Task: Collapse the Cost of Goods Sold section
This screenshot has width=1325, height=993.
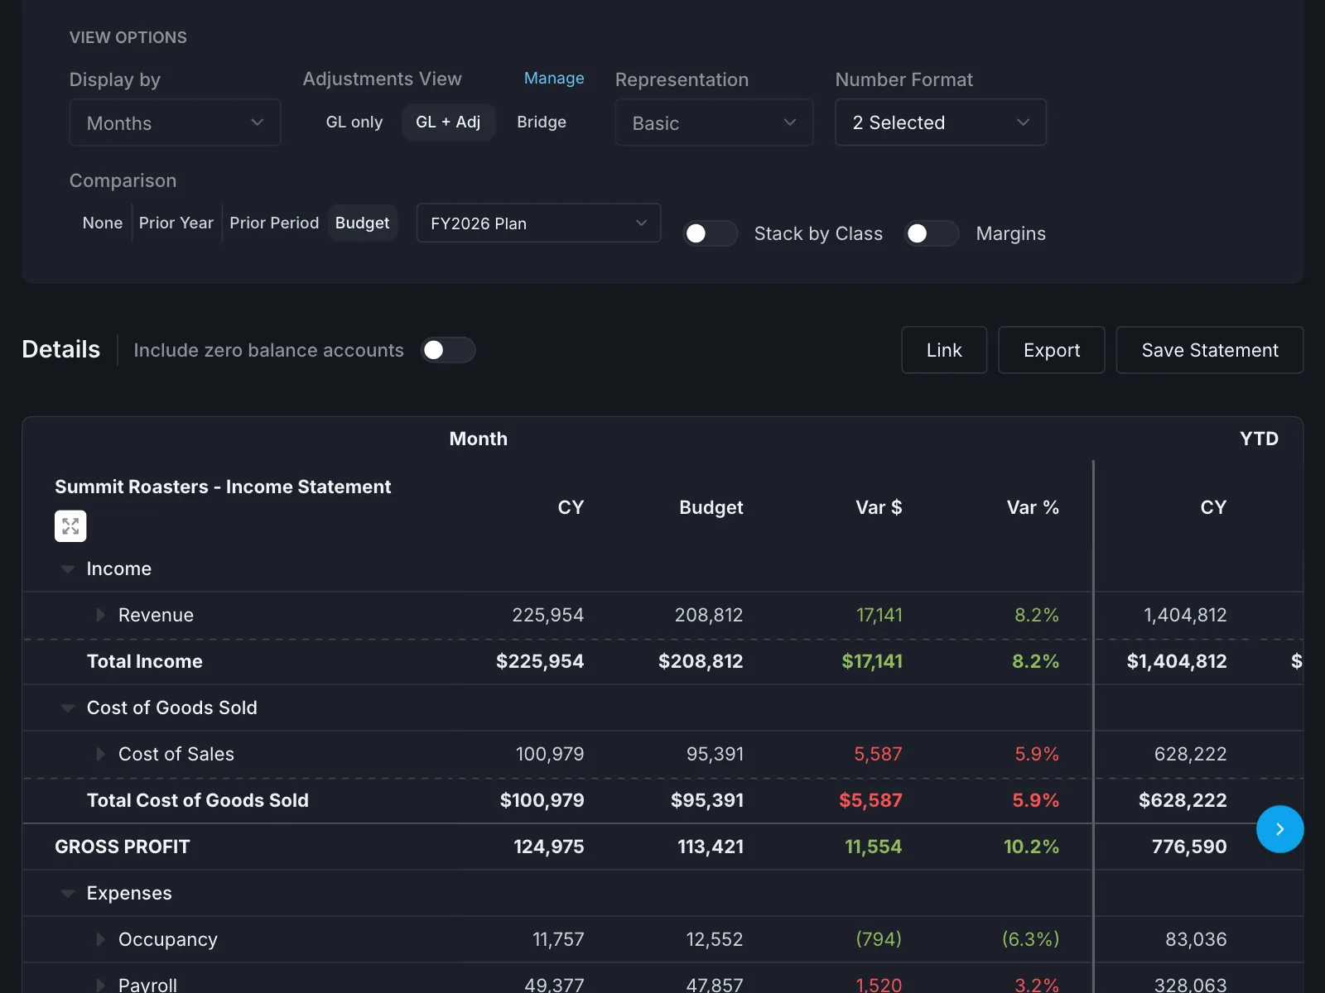Action: (68, 708)
